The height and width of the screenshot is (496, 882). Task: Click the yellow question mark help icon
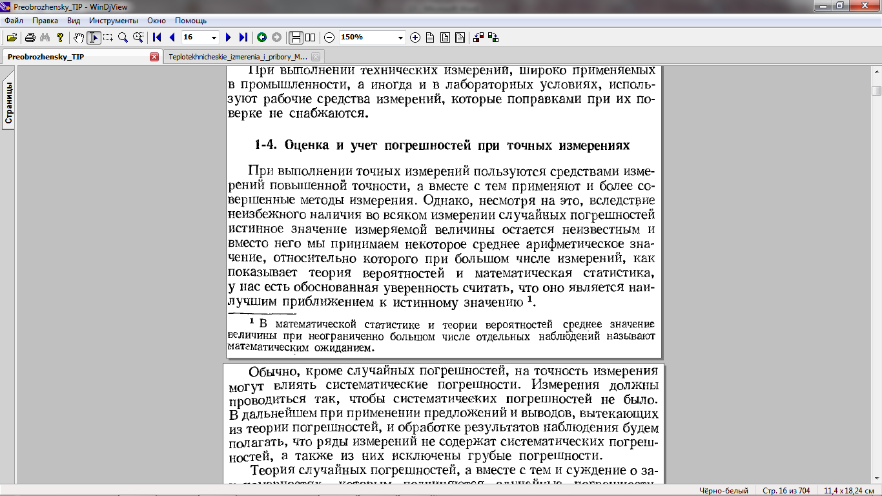(60, 37)
